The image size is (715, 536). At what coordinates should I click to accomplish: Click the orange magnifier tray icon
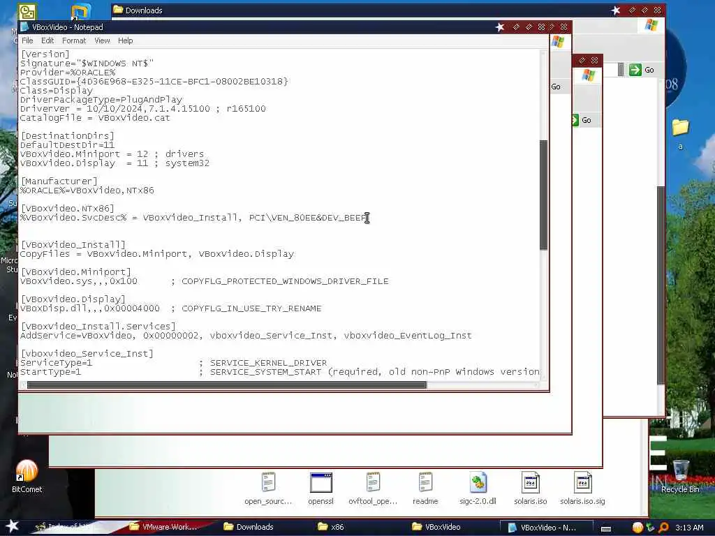[x=663, y=528]
